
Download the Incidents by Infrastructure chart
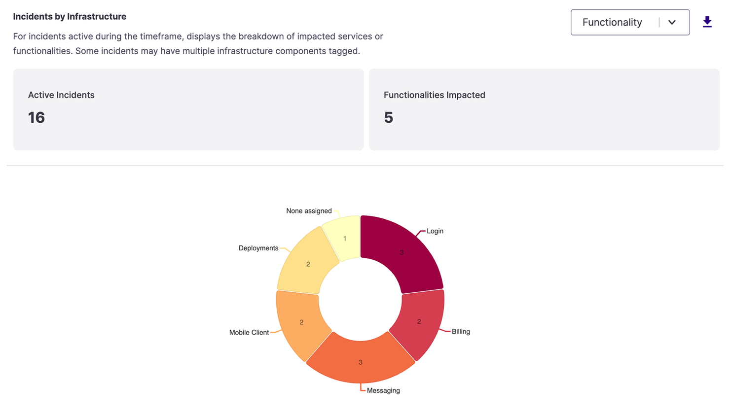[707, 22]
